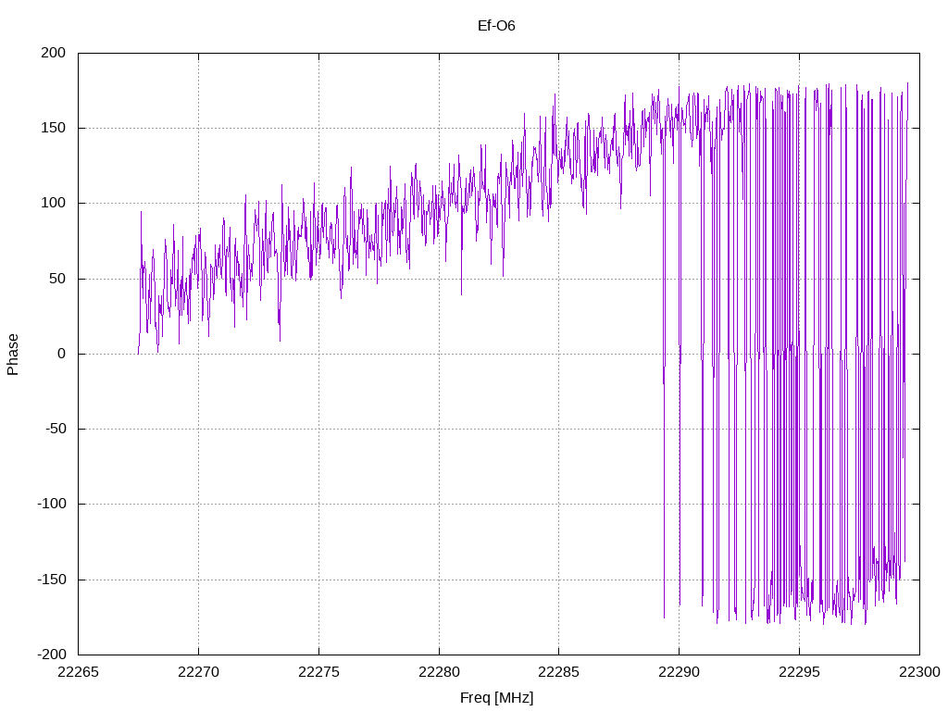Screen dimensions: 948x711
Task: Click the y-axis tick label '100'
Action: tap(53, 203)
